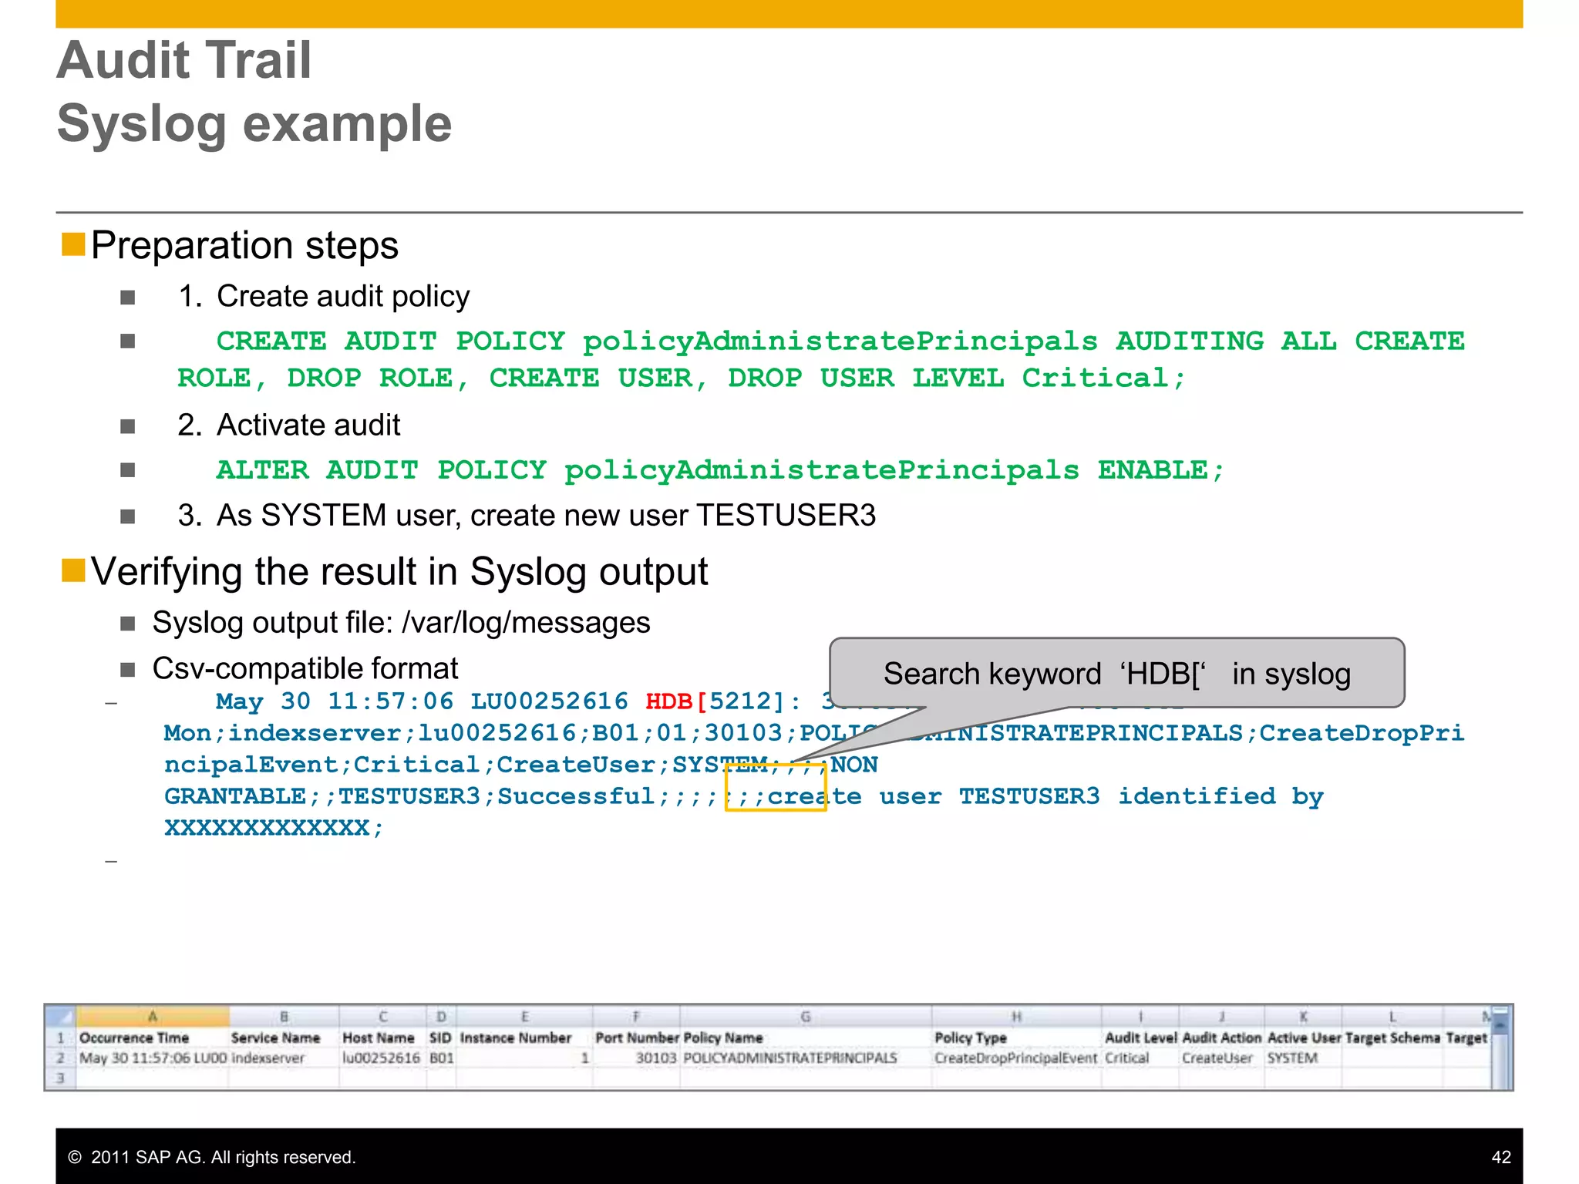Select row 1 header in spreadsheet
1579x1184 pixels.
click(61, 1038)
